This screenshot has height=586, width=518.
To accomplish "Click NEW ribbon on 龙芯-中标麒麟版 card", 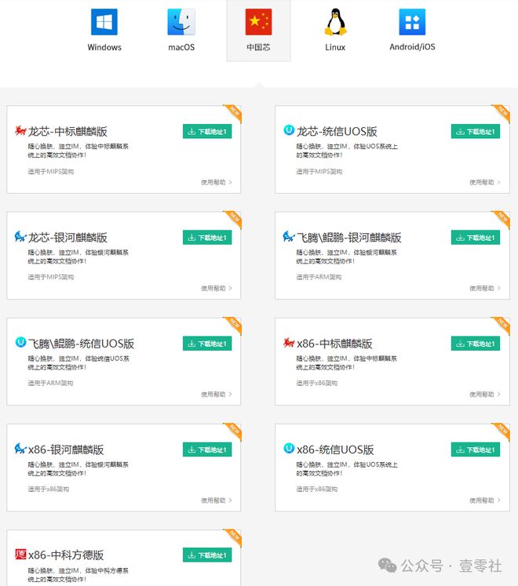I will click(x=233, y=113).
